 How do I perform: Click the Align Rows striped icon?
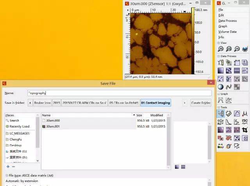(237, 70)
